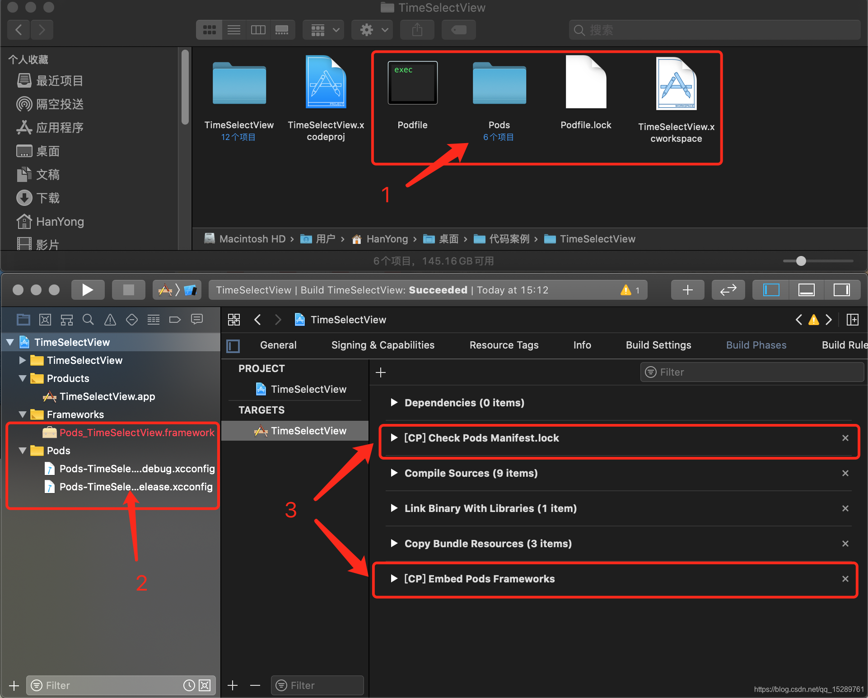868x698 pixels.
Task: Open the Issue navigator warning icon
Action: 110,320
